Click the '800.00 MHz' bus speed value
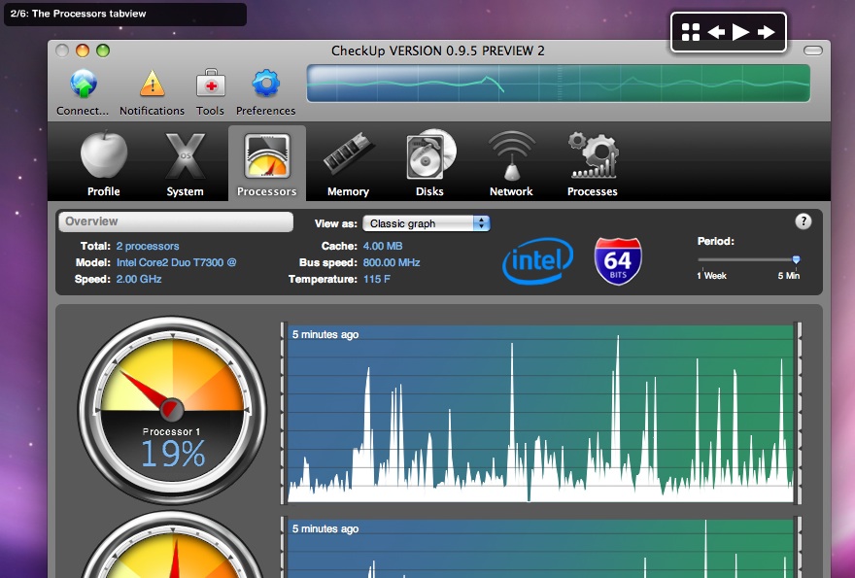Viewport: 855px width, 578px height. (x=392, y=262)
